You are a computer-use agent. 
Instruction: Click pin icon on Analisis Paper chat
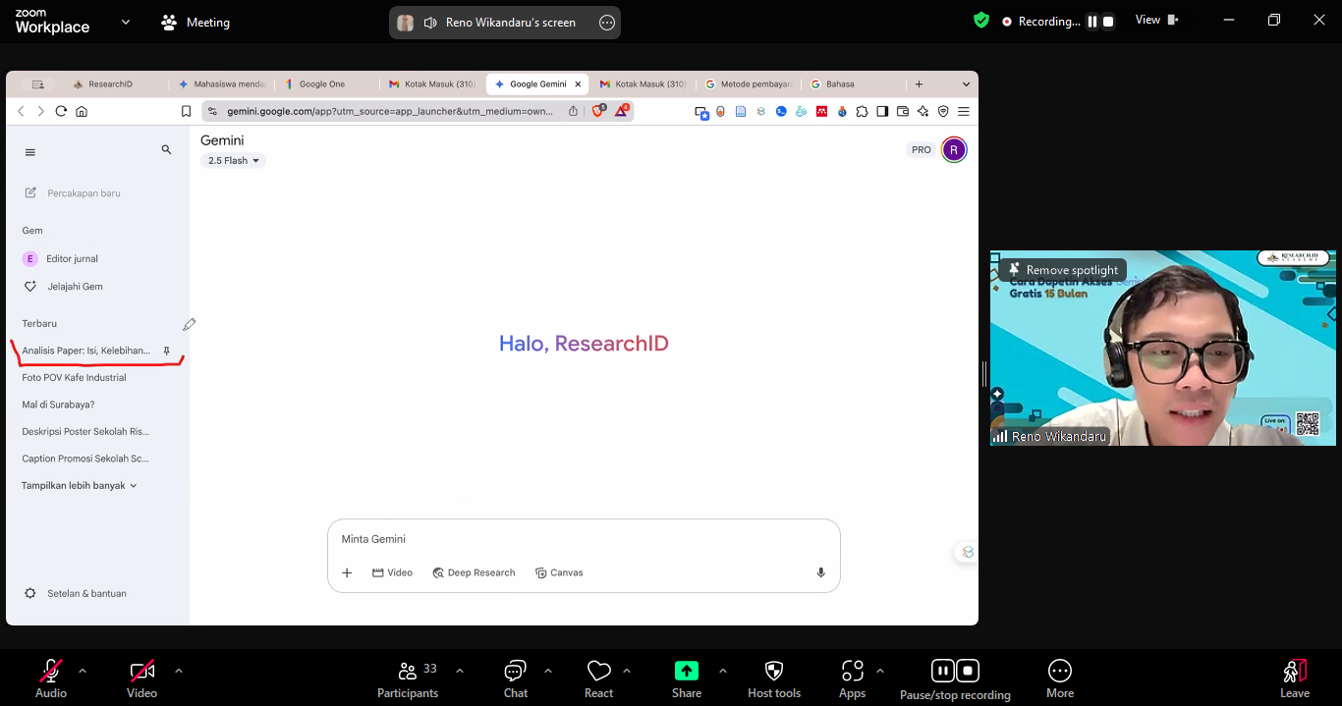(x=166, y=351)
